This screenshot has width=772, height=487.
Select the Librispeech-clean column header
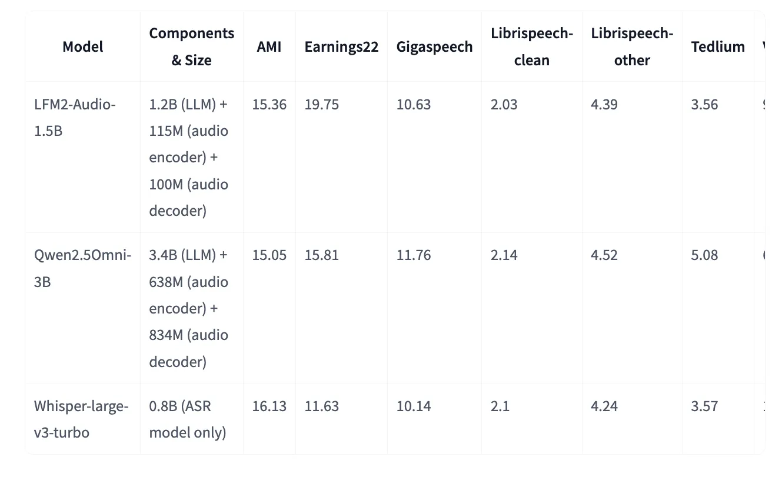[531, 46]
